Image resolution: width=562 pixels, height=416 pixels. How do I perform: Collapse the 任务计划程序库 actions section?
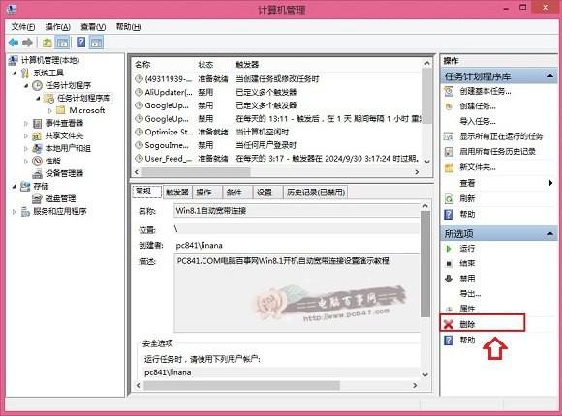click(x=550, y=76)
